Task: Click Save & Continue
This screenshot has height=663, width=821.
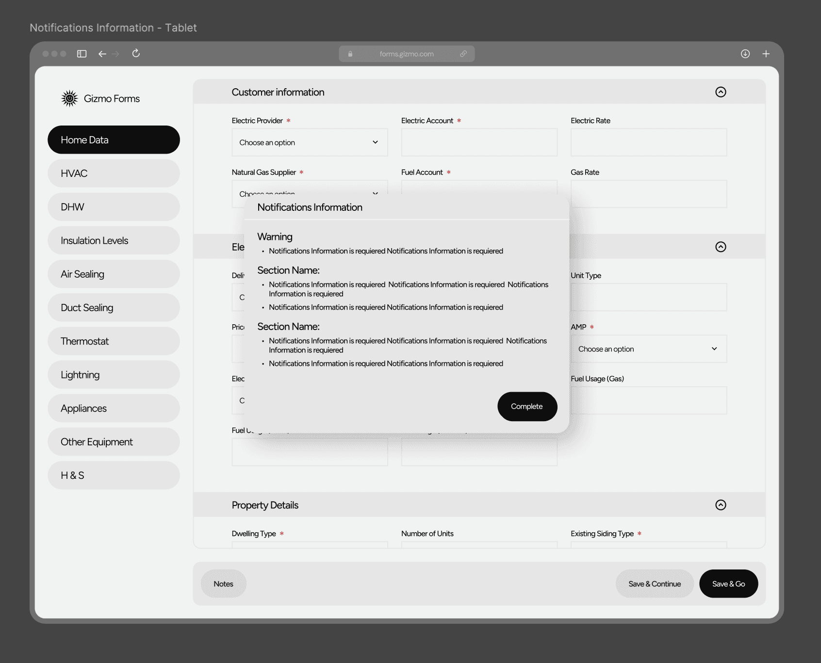Action: [x=655, y=584]
